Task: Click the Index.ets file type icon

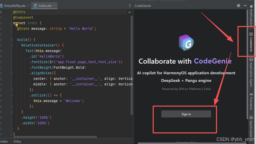Action: (35, 6)
